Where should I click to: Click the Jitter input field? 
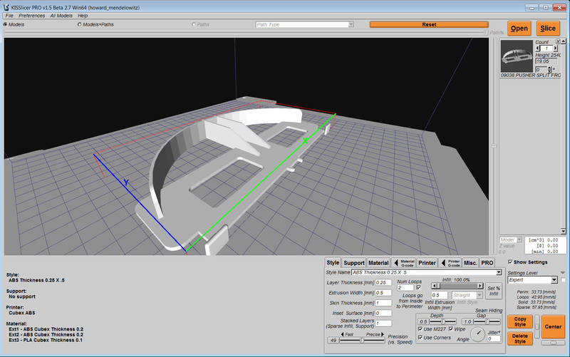[x=494, y=338]
